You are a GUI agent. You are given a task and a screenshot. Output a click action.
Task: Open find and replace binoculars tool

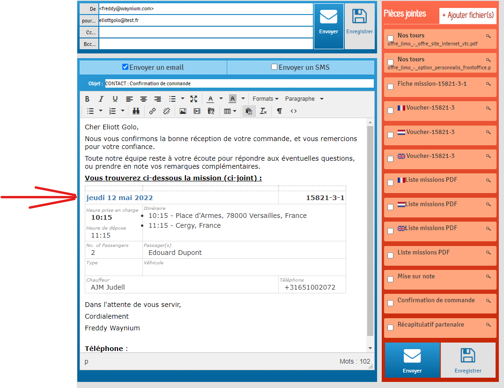click(136, 111)
